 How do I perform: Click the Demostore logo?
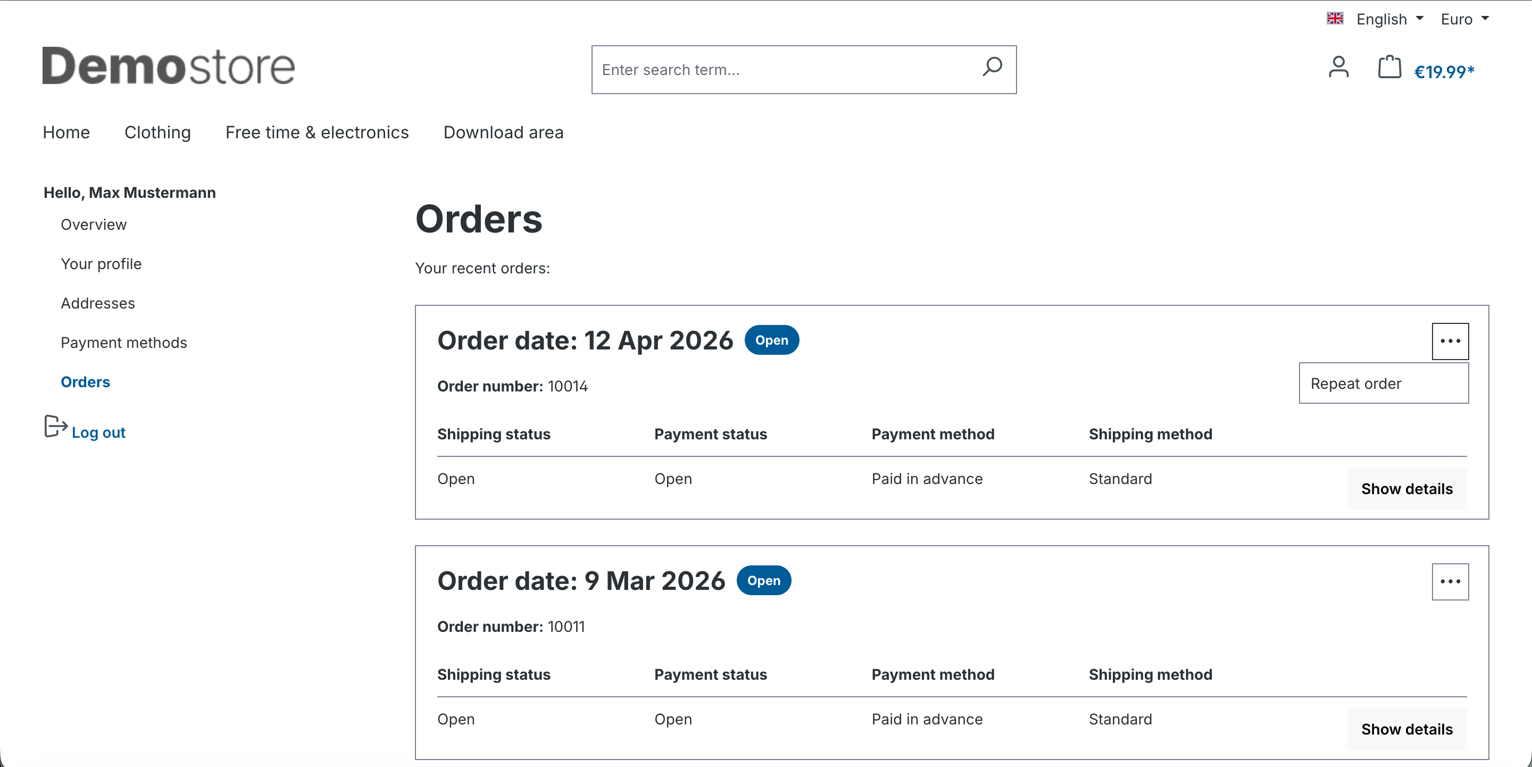click(x=168, y=66)
